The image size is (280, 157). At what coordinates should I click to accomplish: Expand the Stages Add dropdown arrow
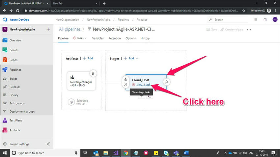point(137,58)
